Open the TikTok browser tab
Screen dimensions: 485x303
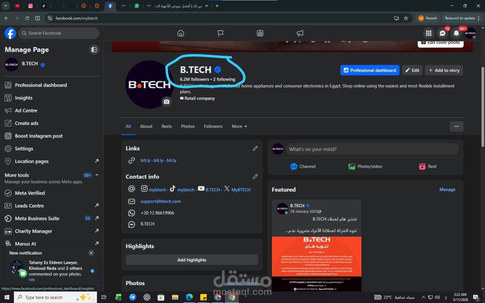click(x=44, y=6)
